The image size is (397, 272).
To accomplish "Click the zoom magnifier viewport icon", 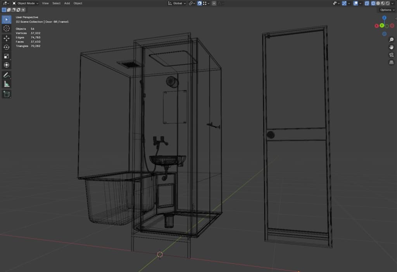I will point(392,40).
